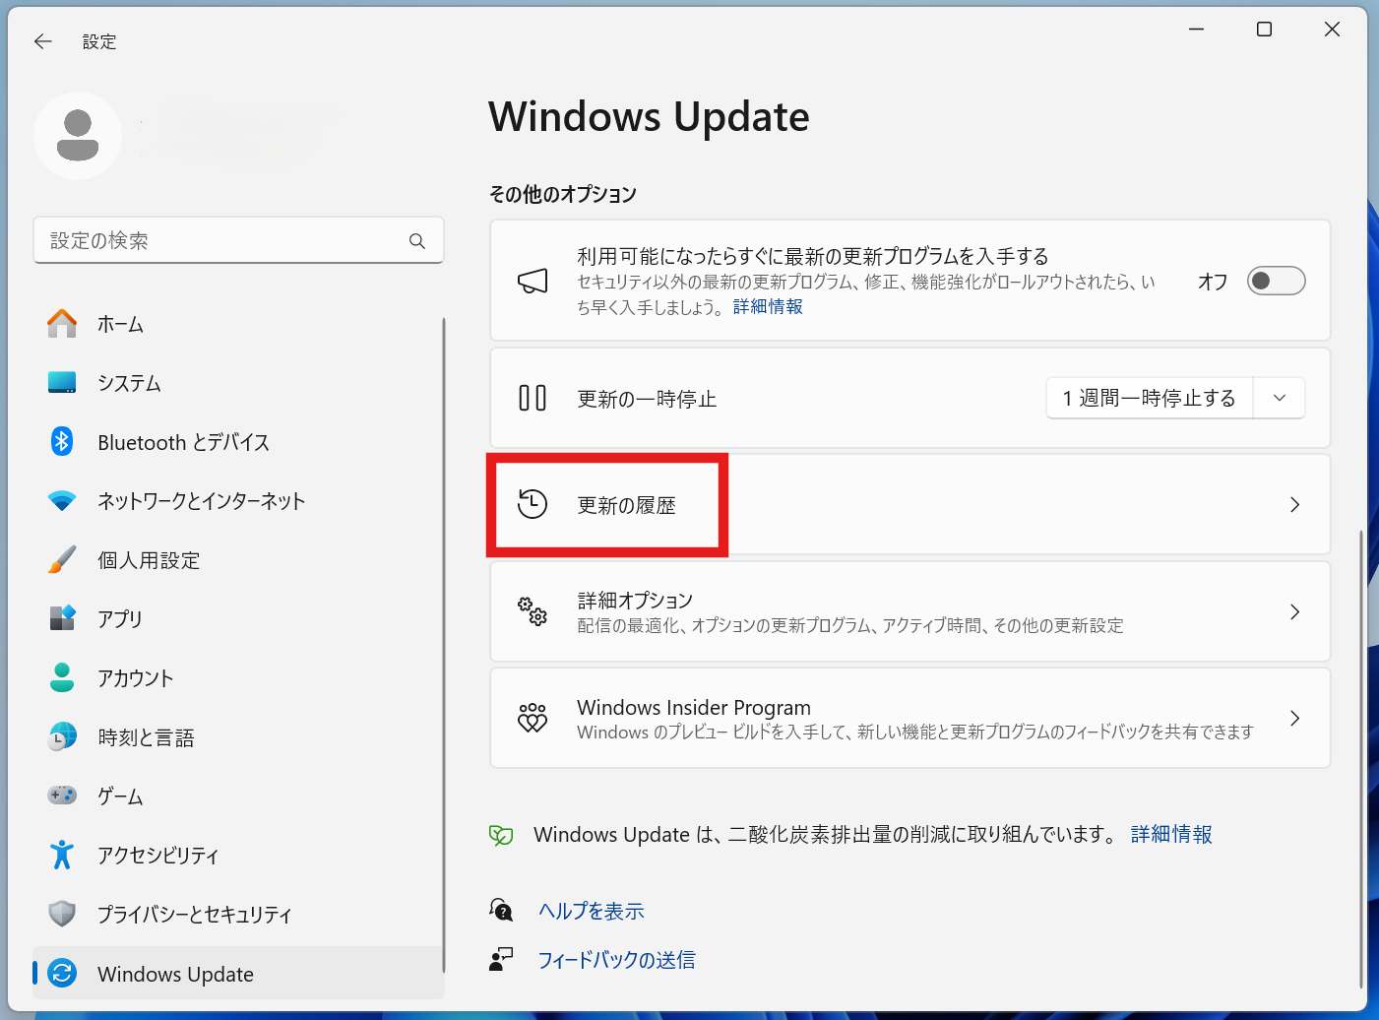1379x1020 pixels.
Task: Click the アプリ icon in the sidebar
Action: 62,618
